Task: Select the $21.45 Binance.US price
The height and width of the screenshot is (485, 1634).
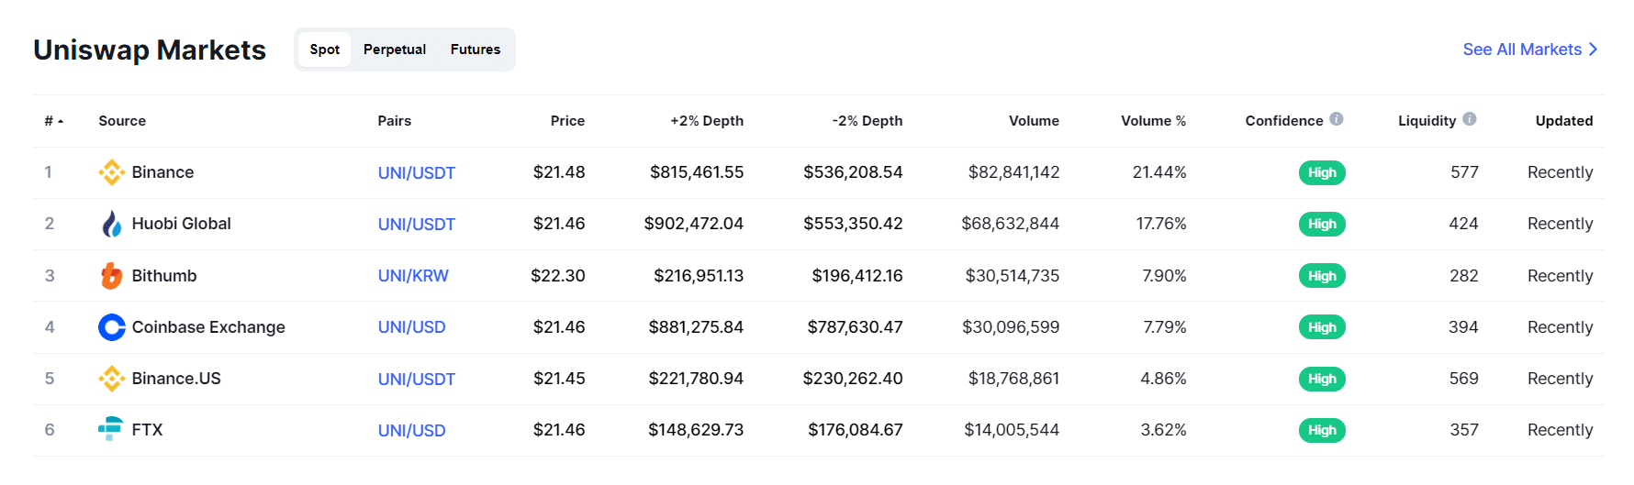Action: (x=559, y=379)
